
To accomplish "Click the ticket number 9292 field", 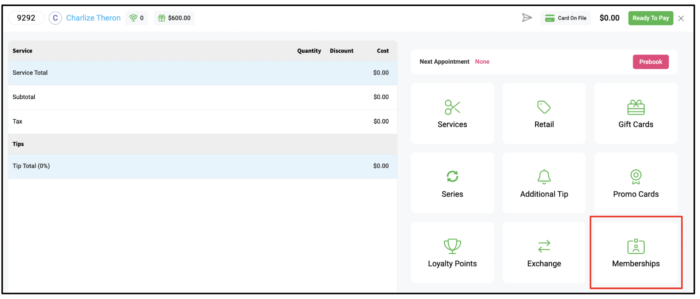I will [26, 18].
